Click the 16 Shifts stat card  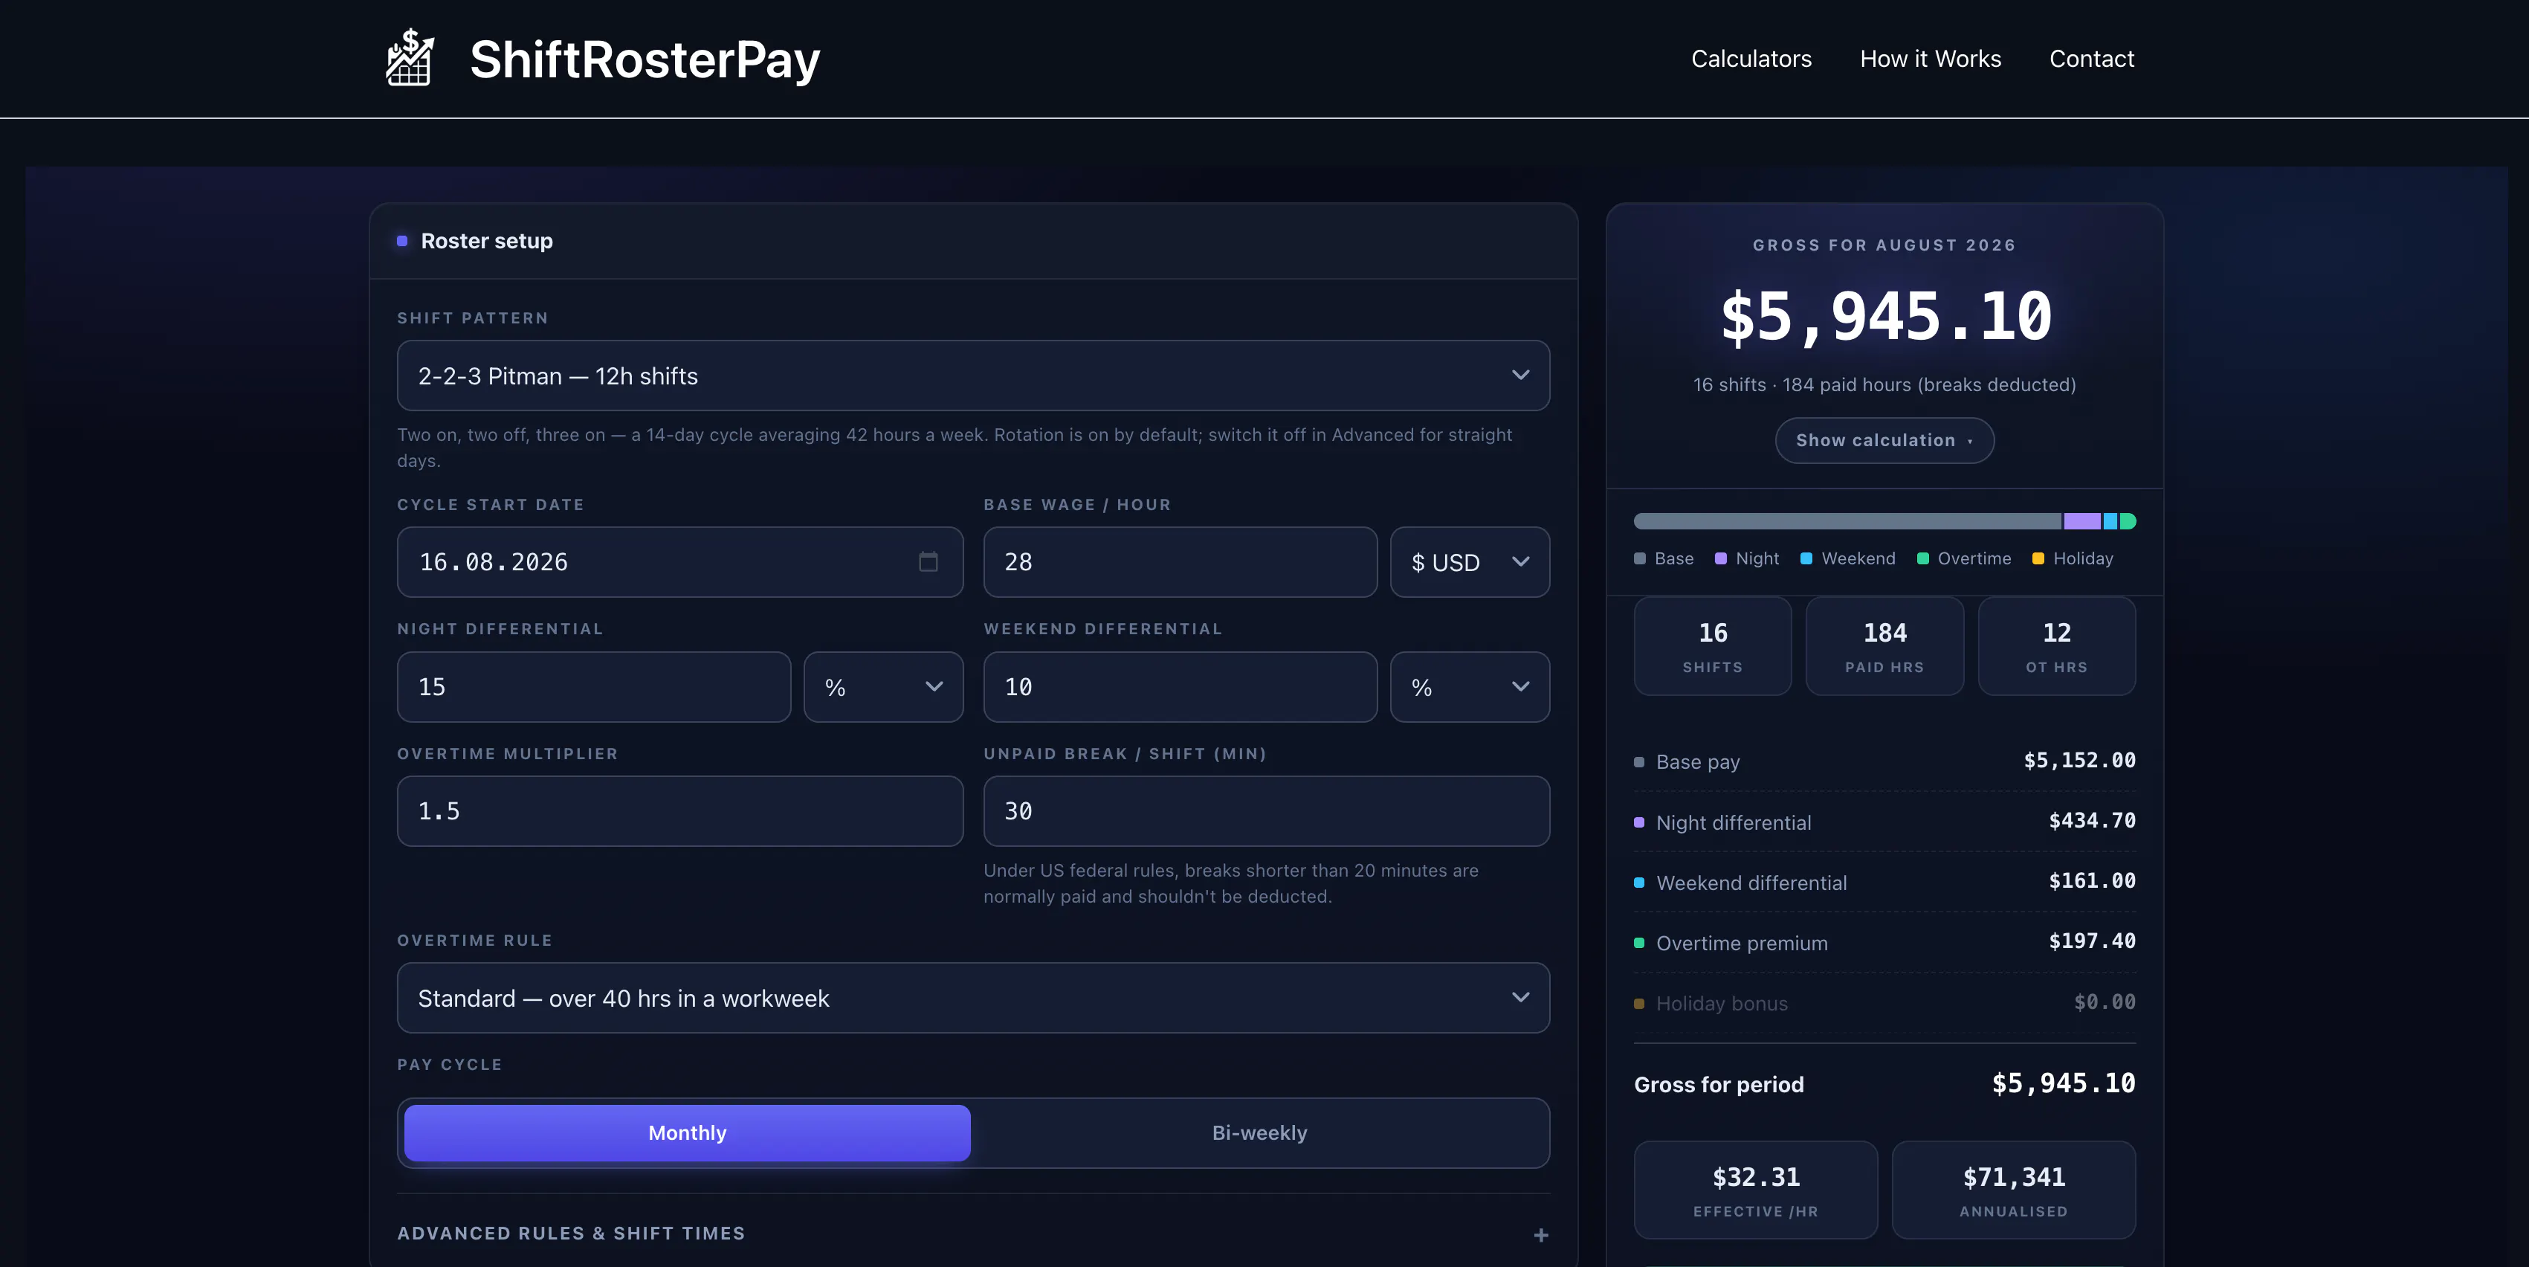tap(1712, 646)
